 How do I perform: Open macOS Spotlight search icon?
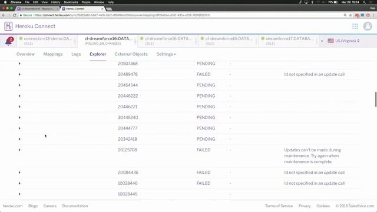(x=364, y=2)
